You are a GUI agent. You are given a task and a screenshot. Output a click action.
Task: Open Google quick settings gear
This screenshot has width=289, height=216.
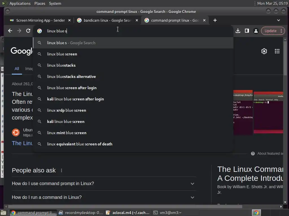pos(264,51)
